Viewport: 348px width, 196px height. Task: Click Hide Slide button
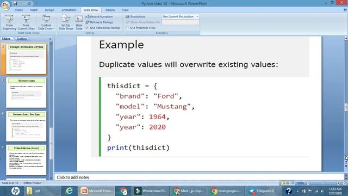[x=79, y=22]
